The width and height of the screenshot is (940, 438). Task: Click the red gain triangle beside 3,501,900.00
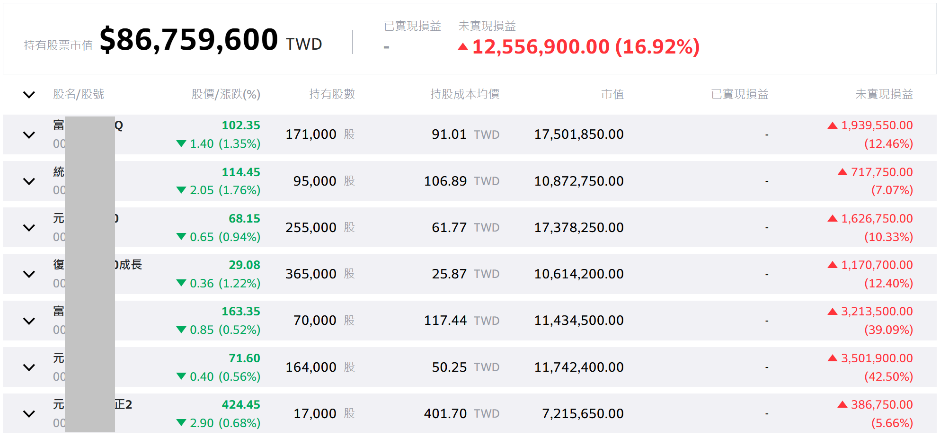[833, 358]
